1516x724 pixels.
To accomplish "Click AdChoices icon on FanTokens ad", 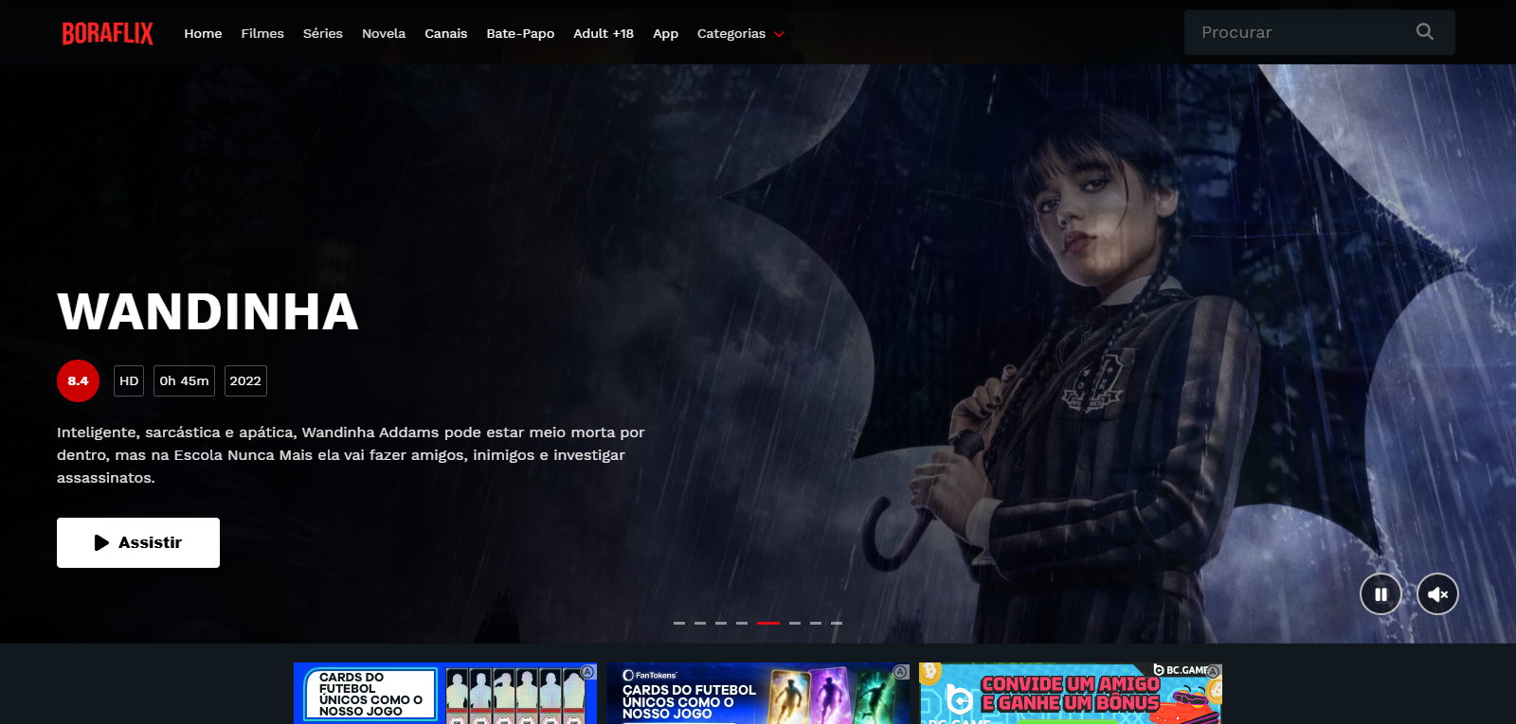I will [900, 672].
